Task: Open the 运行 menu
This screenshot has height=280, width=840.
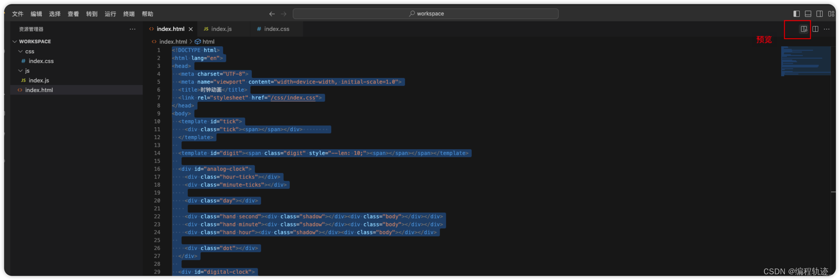Action: point(110,14)
